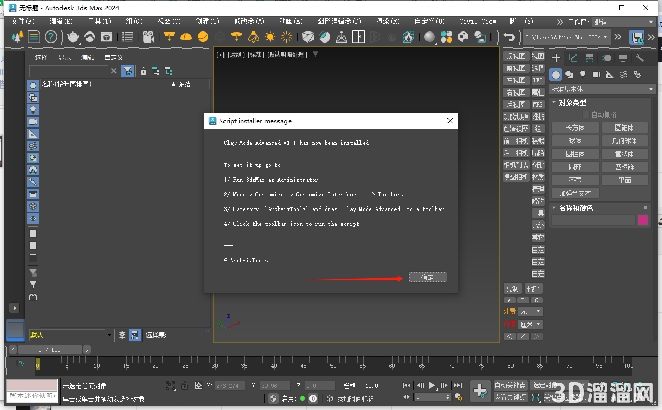Click the 长方体 object button
Viewport: 662px width, 410px height.
coord(575,128)
